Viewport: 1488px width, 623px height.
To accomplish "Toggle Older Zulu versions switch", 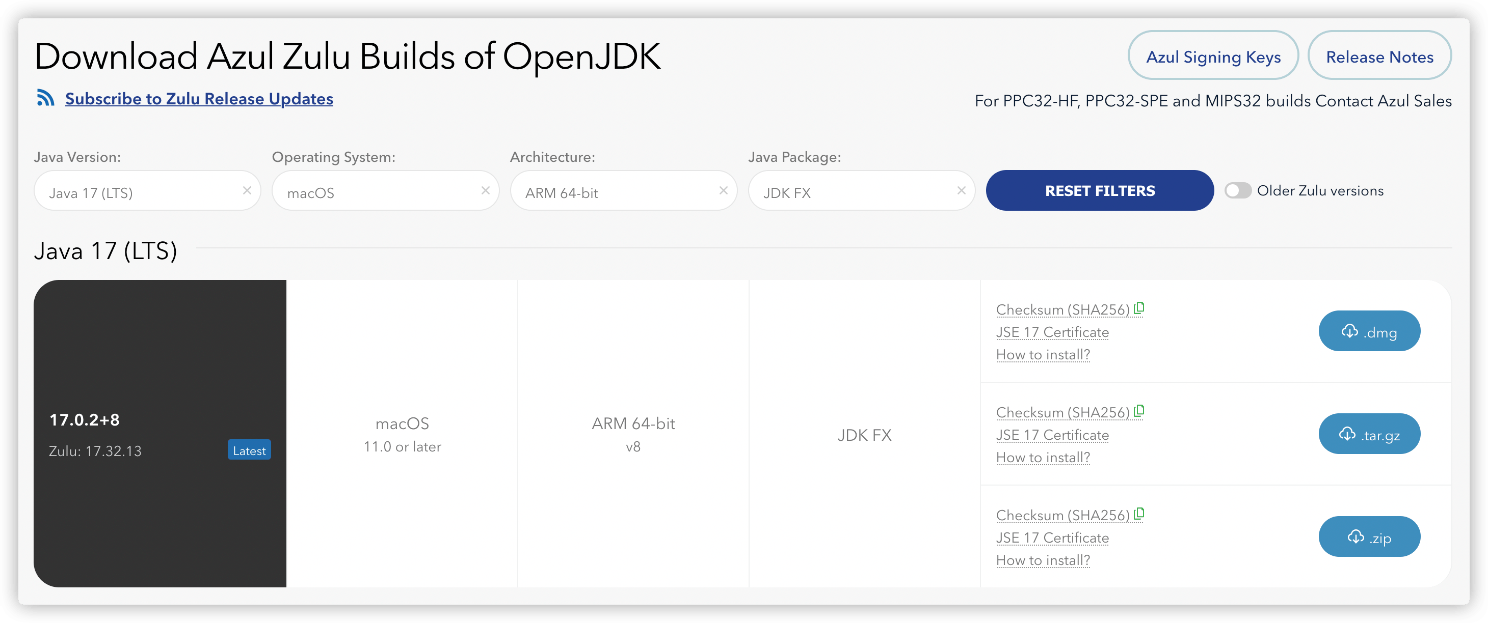I will pyautogui.click(x=1238, y=190).
